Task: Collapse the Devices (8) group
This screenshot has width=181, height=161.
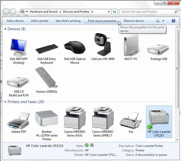Action: (x=5, y=29)
